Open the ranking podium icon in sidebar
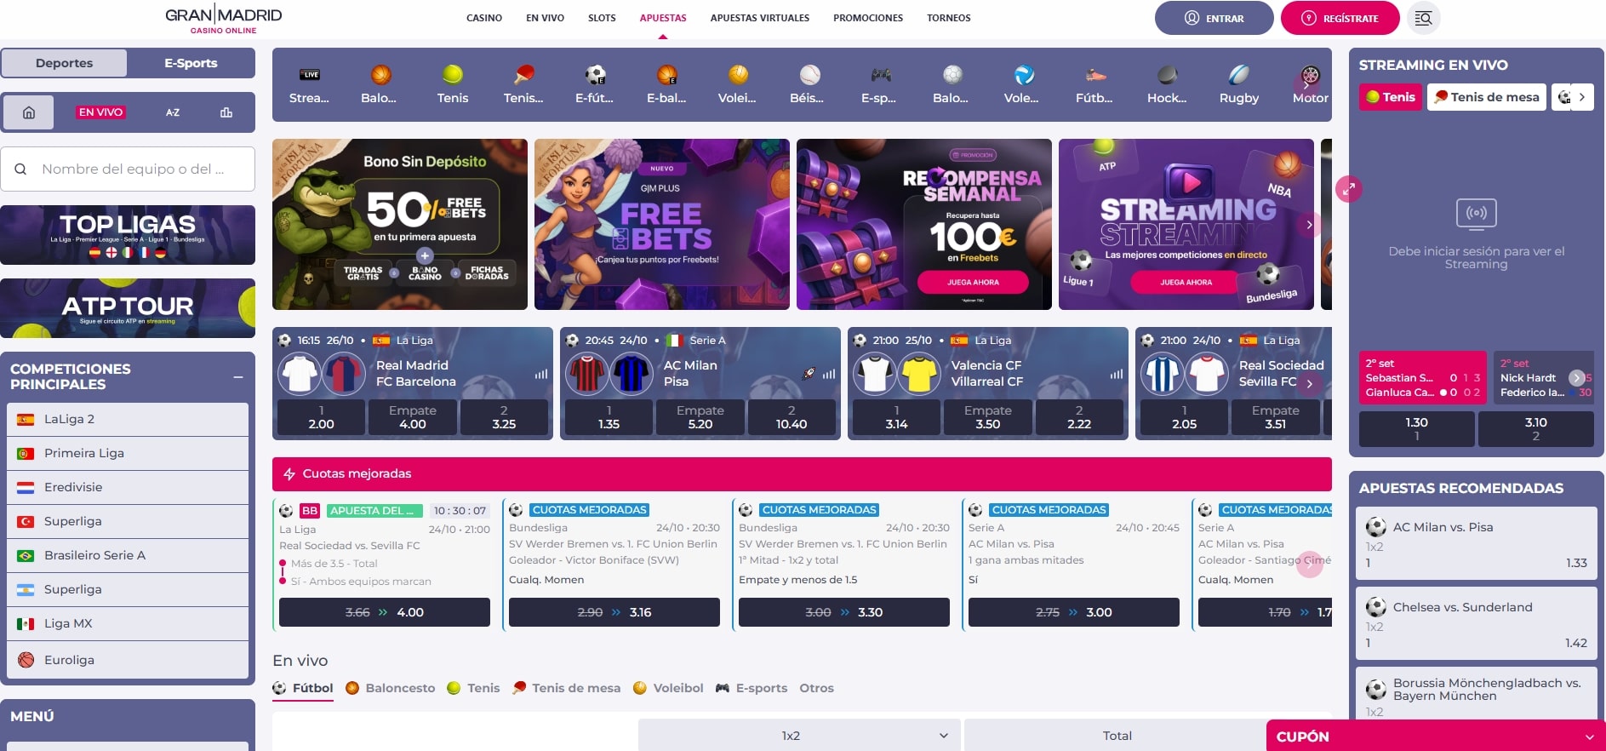The height and width of the screenshot is (751, 1606). pos(226,112)
